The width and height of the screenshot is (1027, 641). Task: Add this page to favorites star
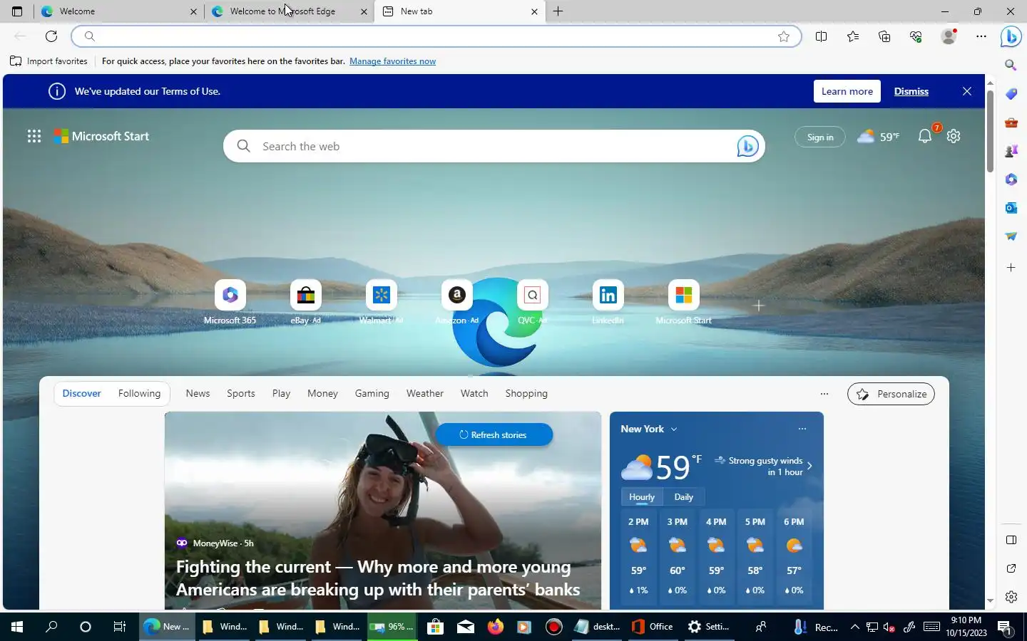pos(784,36)
